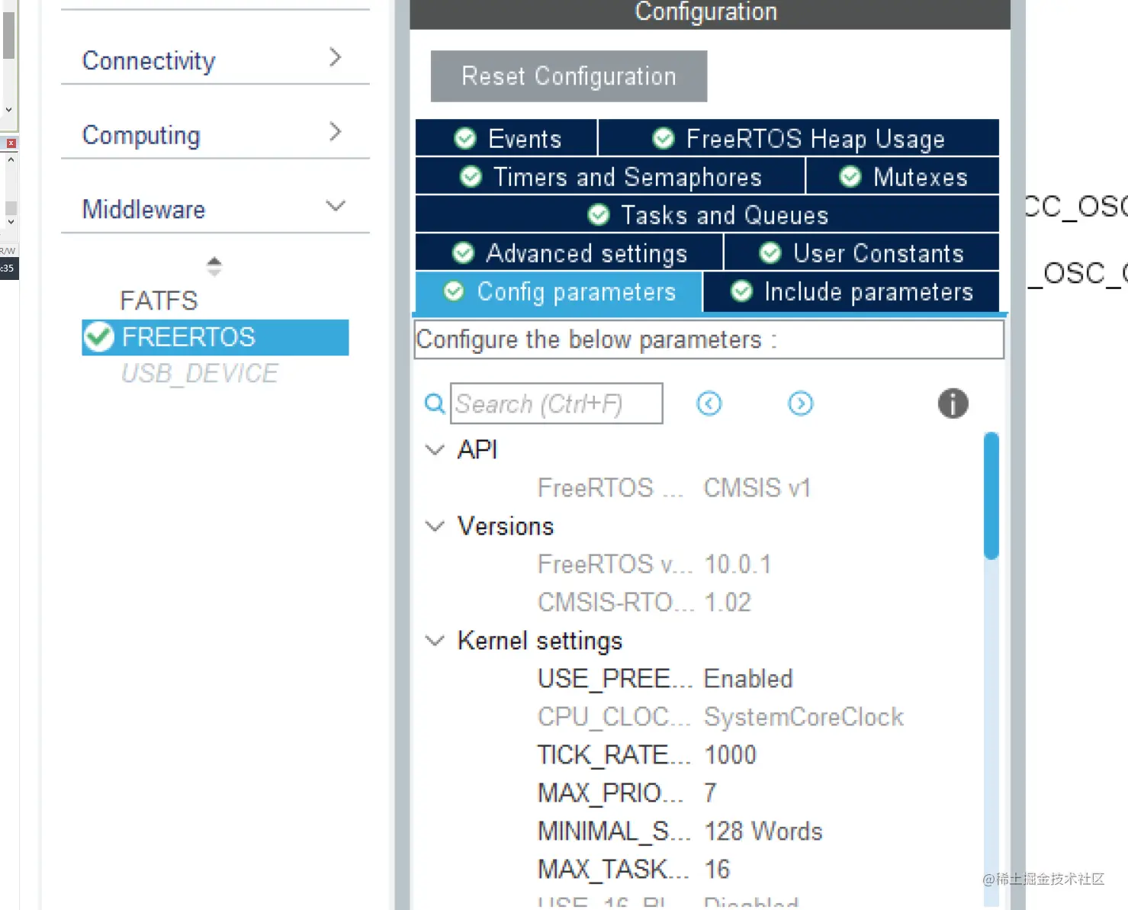This screenshot has height=910, width=1128.
Task: Focus the Search (Ctrl+F) field
Action: pyautogui.click(x=557, y=404)
